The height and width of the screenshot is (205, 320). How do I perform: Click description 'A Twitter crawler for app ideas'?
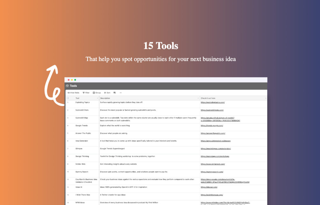[113, 195]
